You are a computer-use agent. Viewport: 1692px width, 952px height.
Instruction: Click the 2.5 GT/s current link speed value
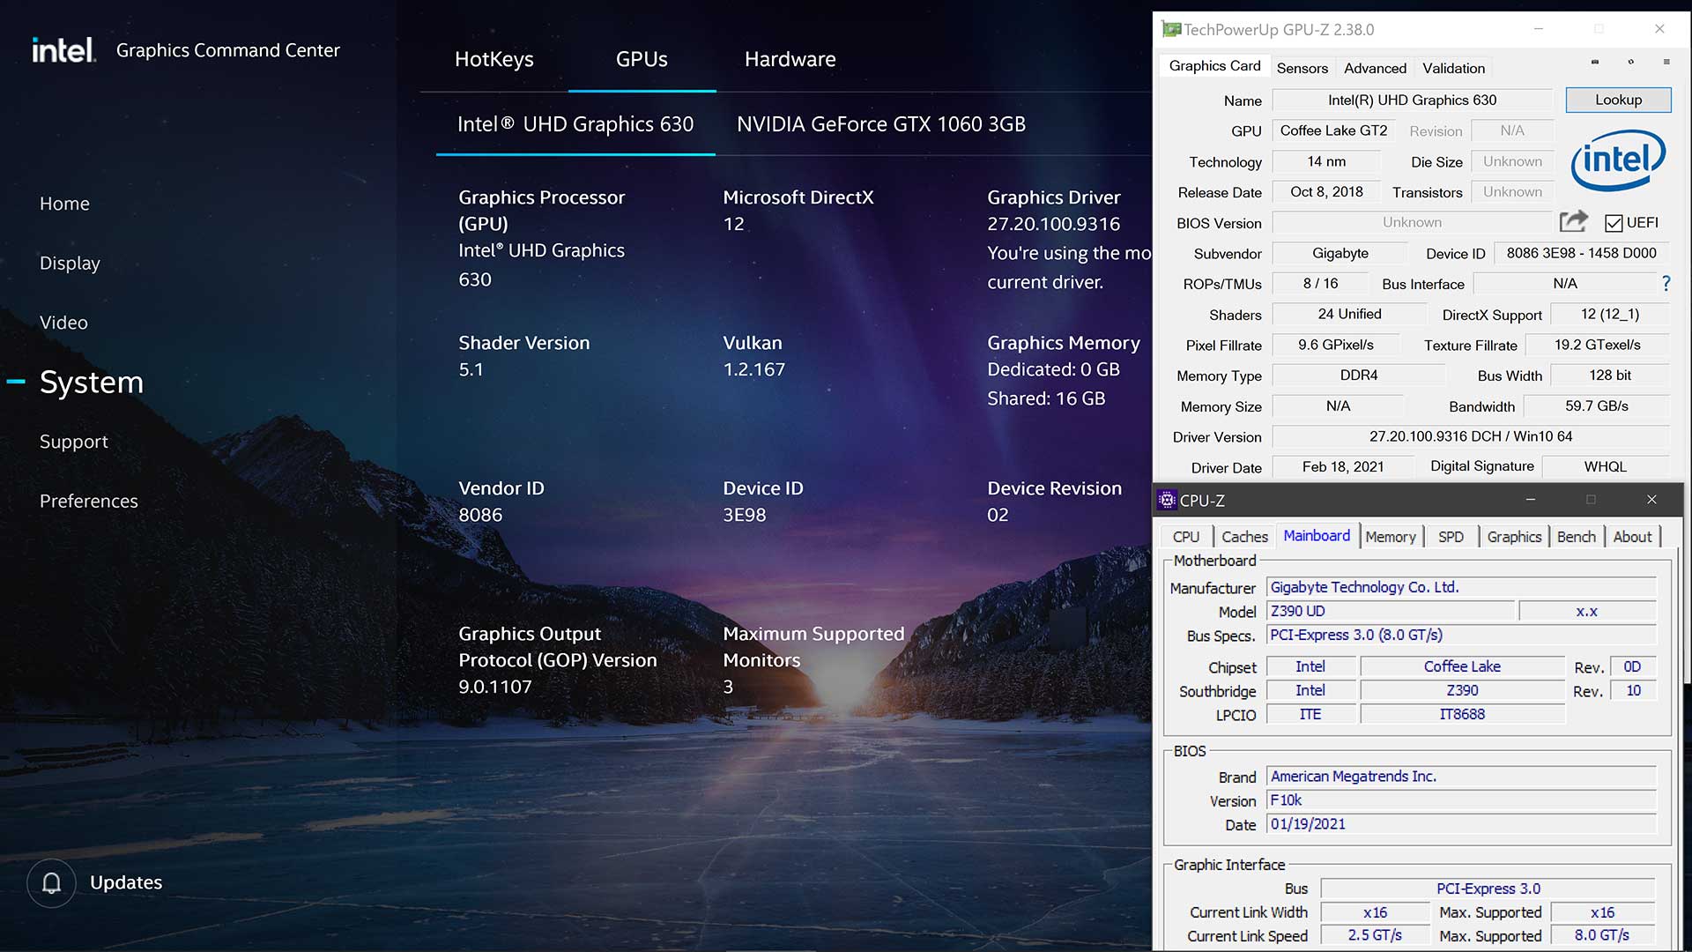pos(1375,935)
